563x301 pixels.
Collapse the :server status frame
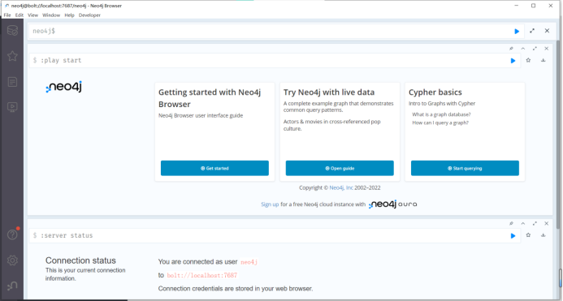[523, 223]
